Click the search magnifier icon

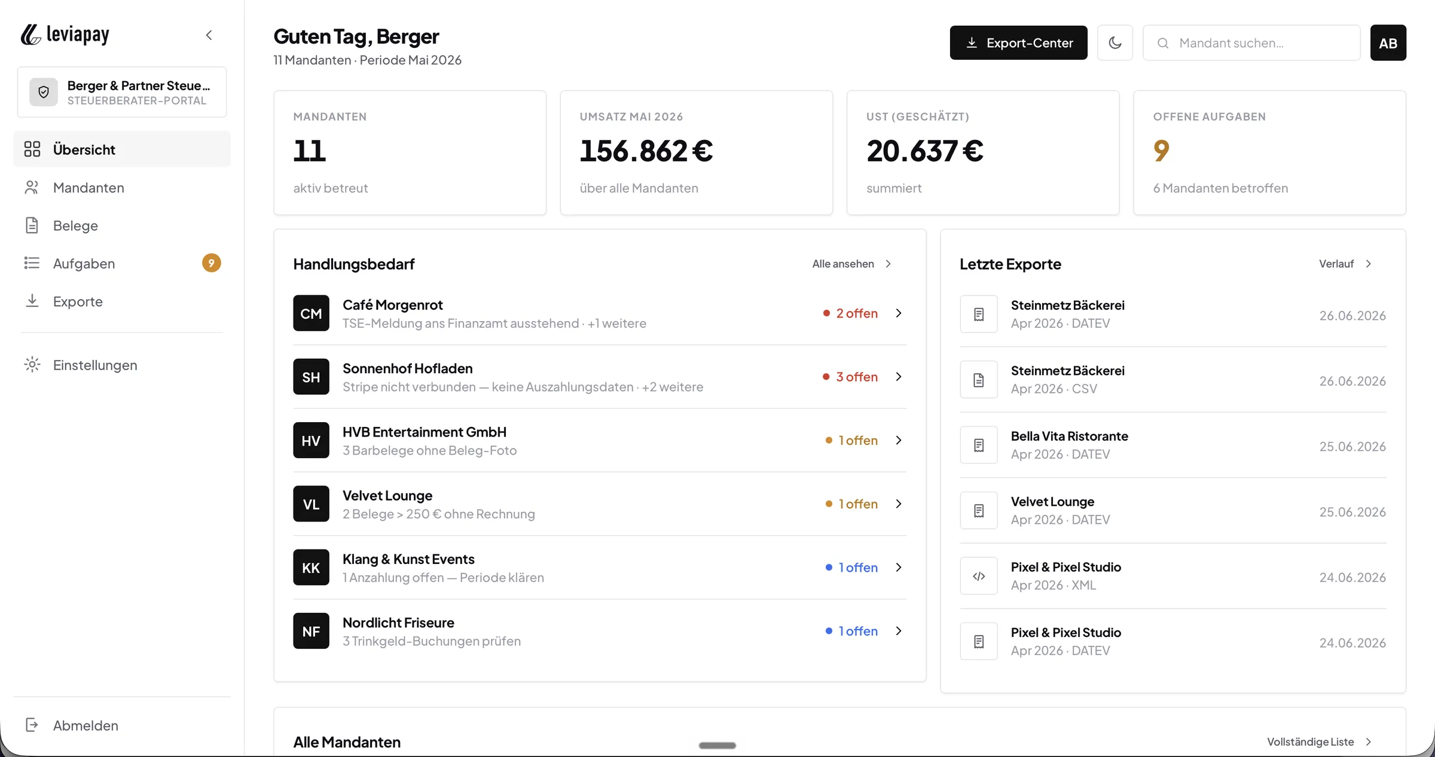(1163, 43)
